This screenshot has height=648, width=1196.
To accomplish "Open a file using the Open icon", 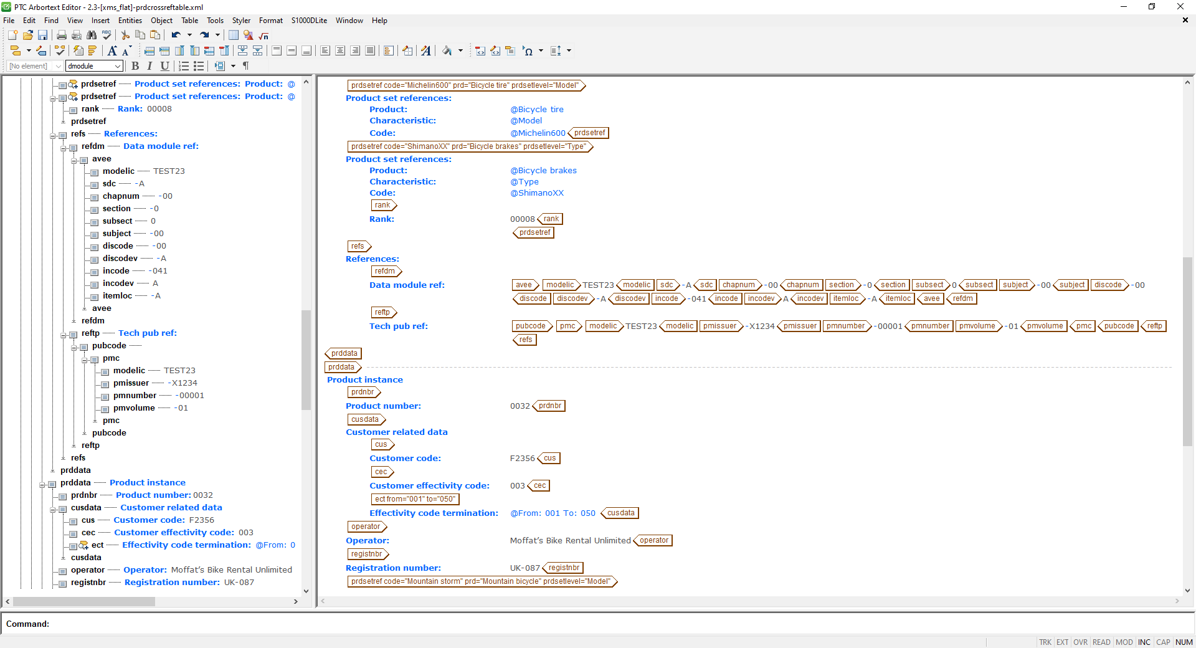I will pos(28,36).
